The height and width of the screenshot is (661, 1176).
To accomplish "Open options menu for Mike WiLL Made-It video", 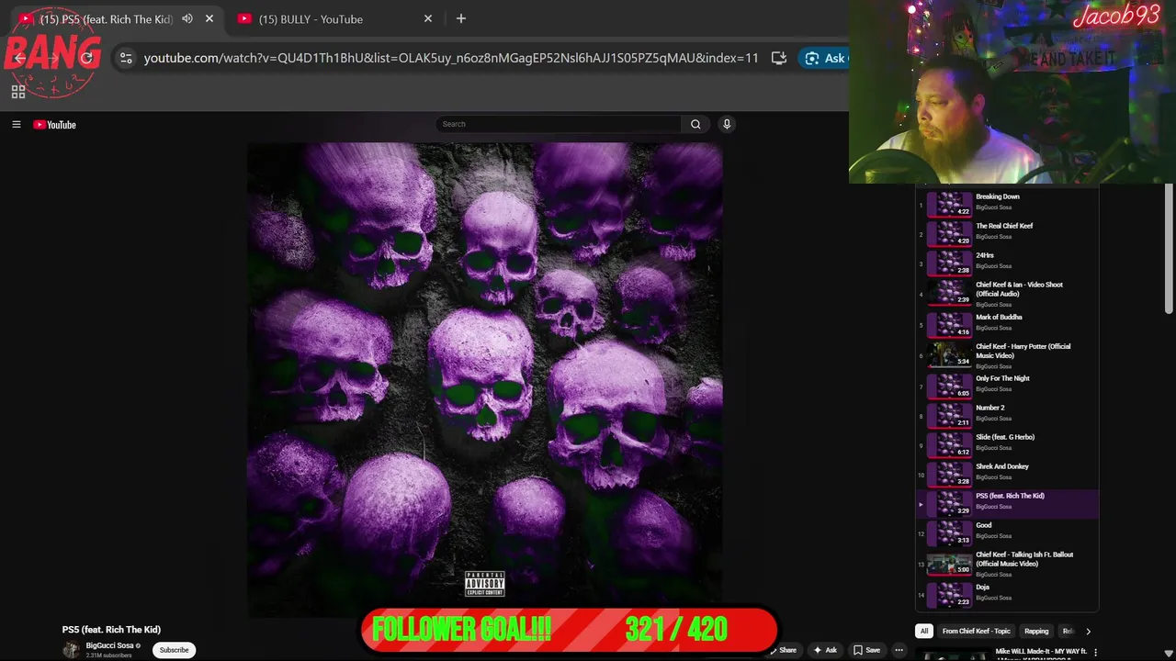I will pyautogui.click(x=1095, y=652).
